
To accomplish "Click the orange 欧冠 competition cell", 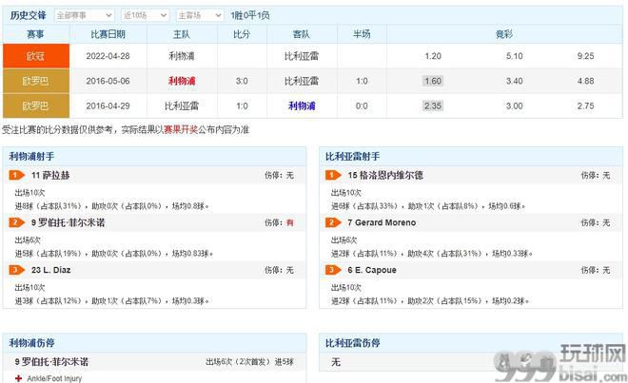I will (36, 56).
